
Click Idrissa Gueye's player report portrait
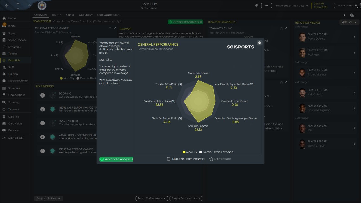point(302,144)
